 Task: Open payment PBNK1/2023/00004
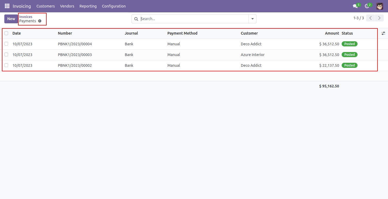click(x=75, y=44)
